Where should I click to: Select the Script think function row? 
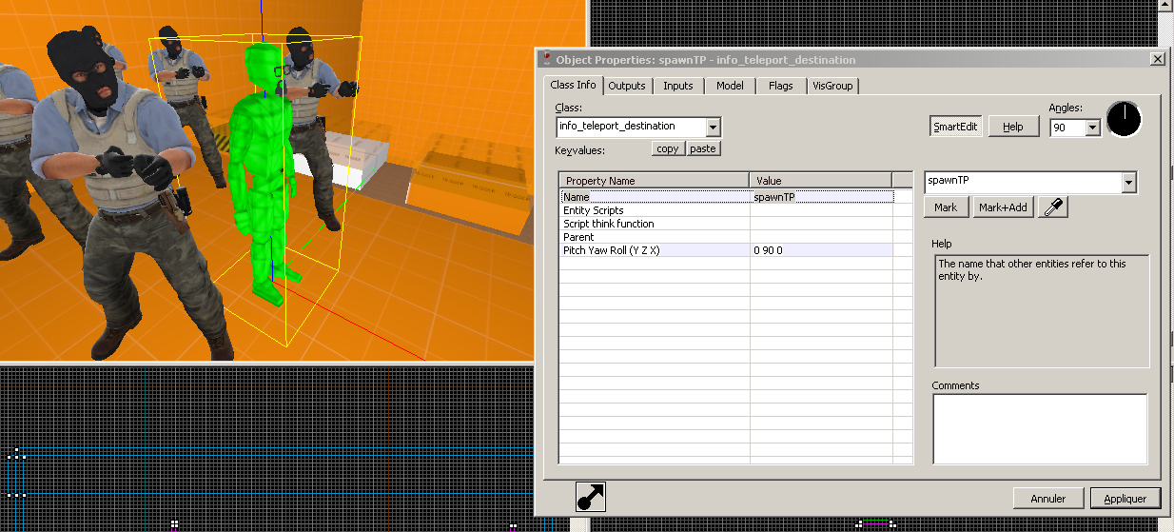[x=727, y=224]
